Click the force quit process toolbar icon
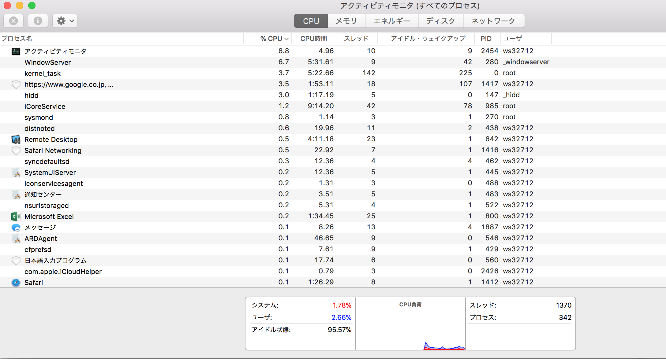Viewport: 666px width, 359px height. (x=13, y=21)
